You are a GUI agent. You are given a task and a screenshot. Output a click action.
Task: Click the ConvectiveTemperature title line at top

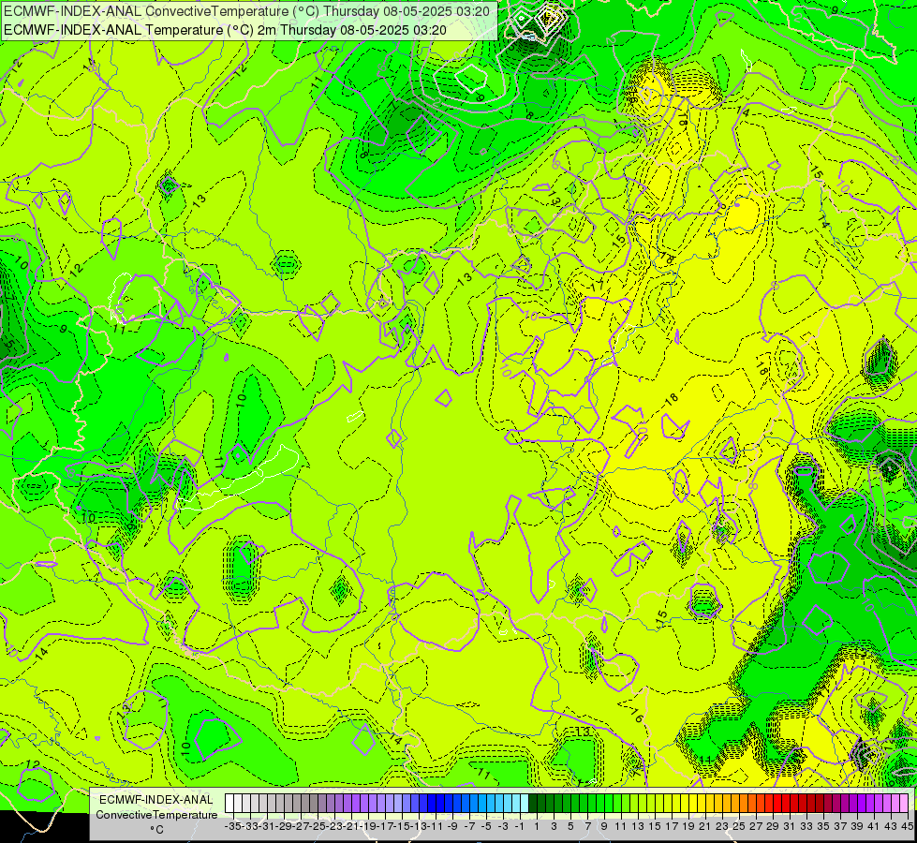click(x=246, y=10)
